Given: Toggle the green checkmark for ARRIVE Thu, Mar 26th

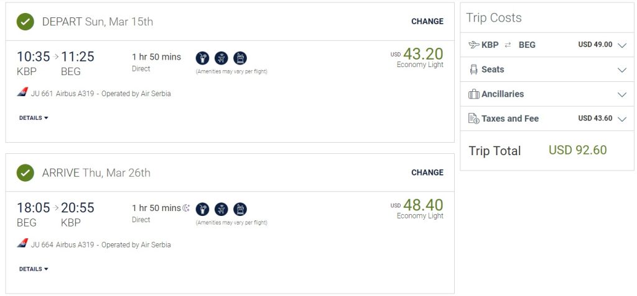Looking at the screenshot, I should coord(26,173).
